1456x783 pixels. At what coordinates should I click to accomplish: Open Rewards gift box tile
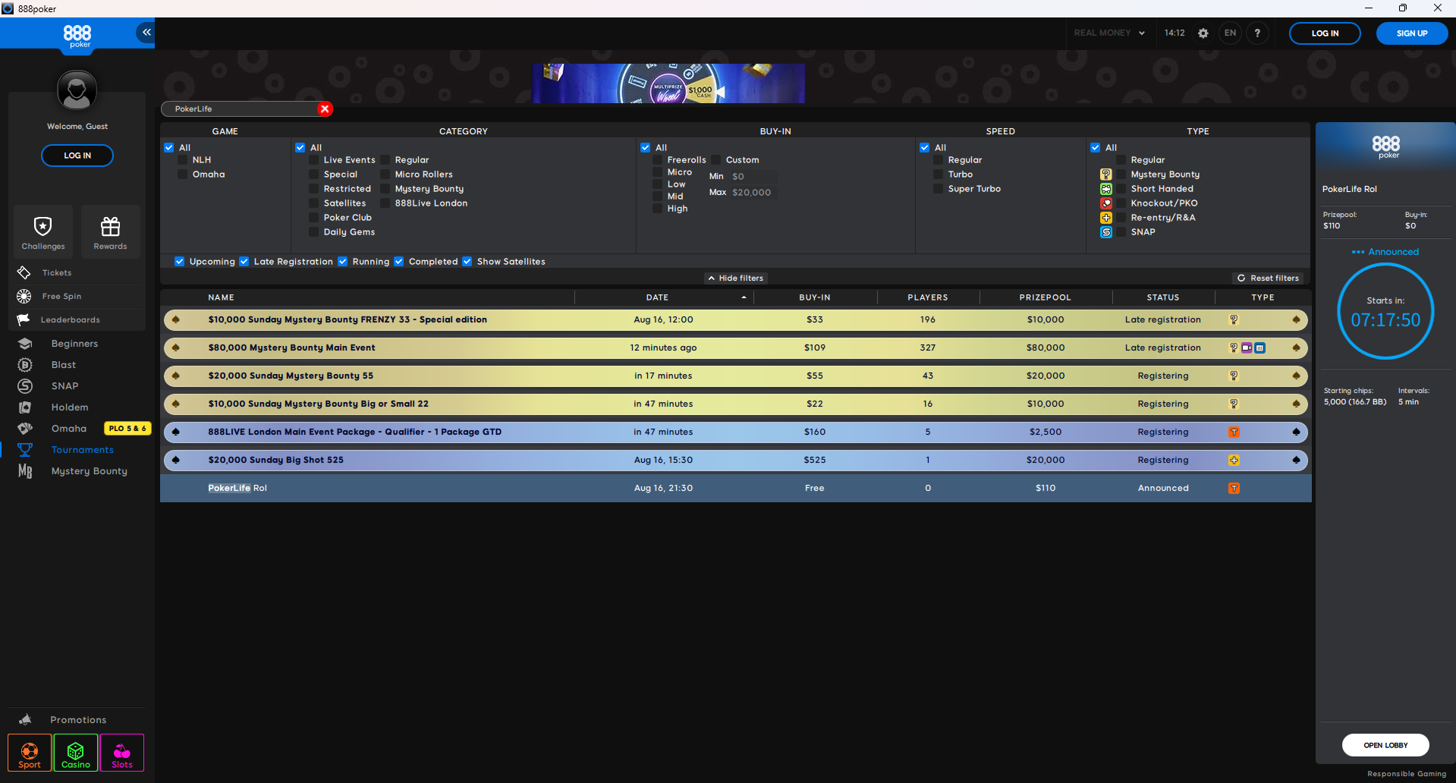coord(111,232)
